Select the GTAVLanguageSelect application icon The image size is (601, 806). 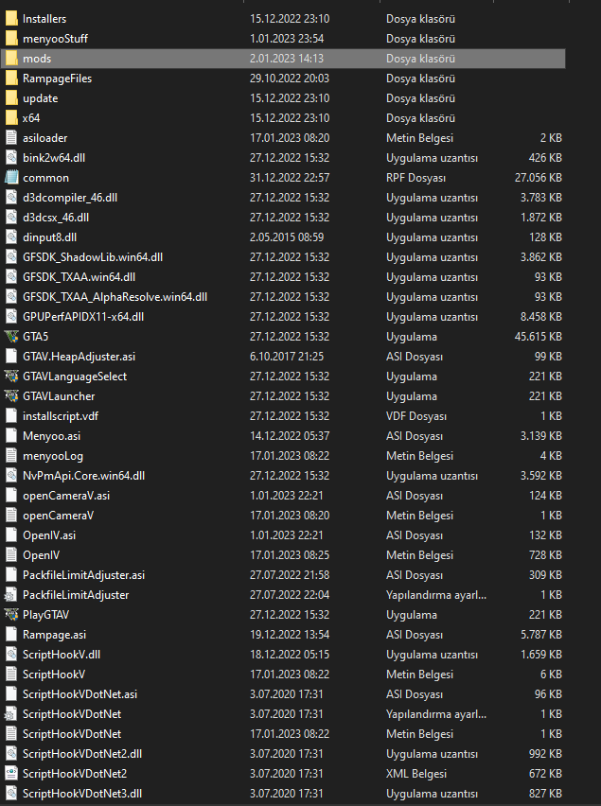click(x=11, y=377)
